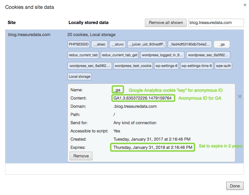The height and width of the screenshot is (195, 249).
Task: Open the wp-settings-6 cookie
Action: (x=166, y=66)
